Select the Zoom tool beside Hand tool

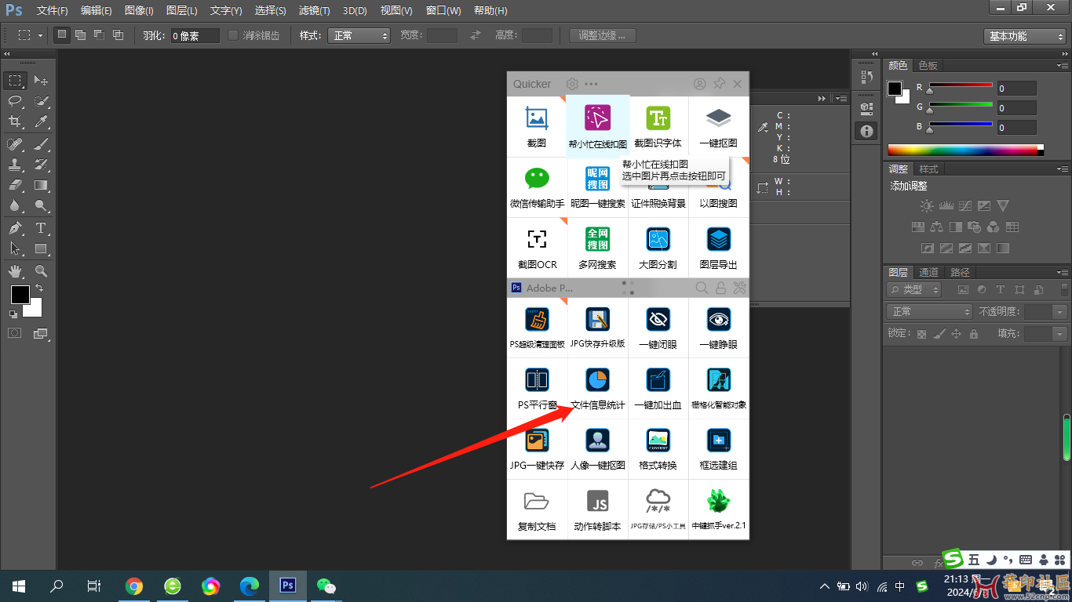click(41, 271)
